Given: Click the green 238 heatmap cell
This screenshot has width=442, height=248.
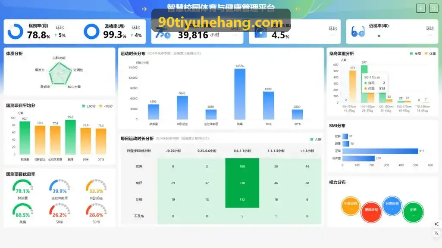Looking at the screenshot, I should [242, 183].
